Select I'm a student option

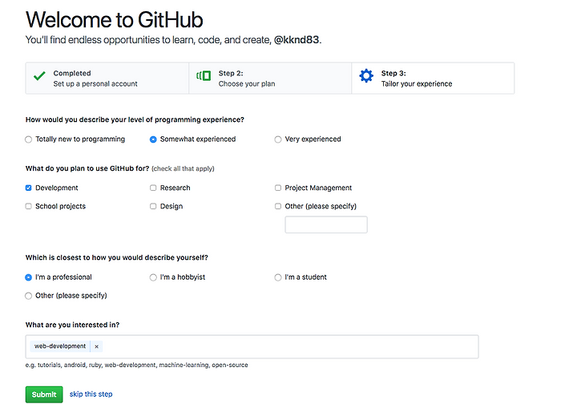click(278, 277)
